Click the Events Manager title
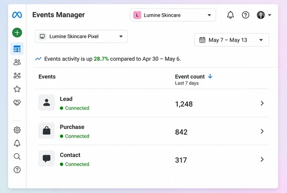The width and height of the screenshot is (287, 193). click(x=58, y=15)
